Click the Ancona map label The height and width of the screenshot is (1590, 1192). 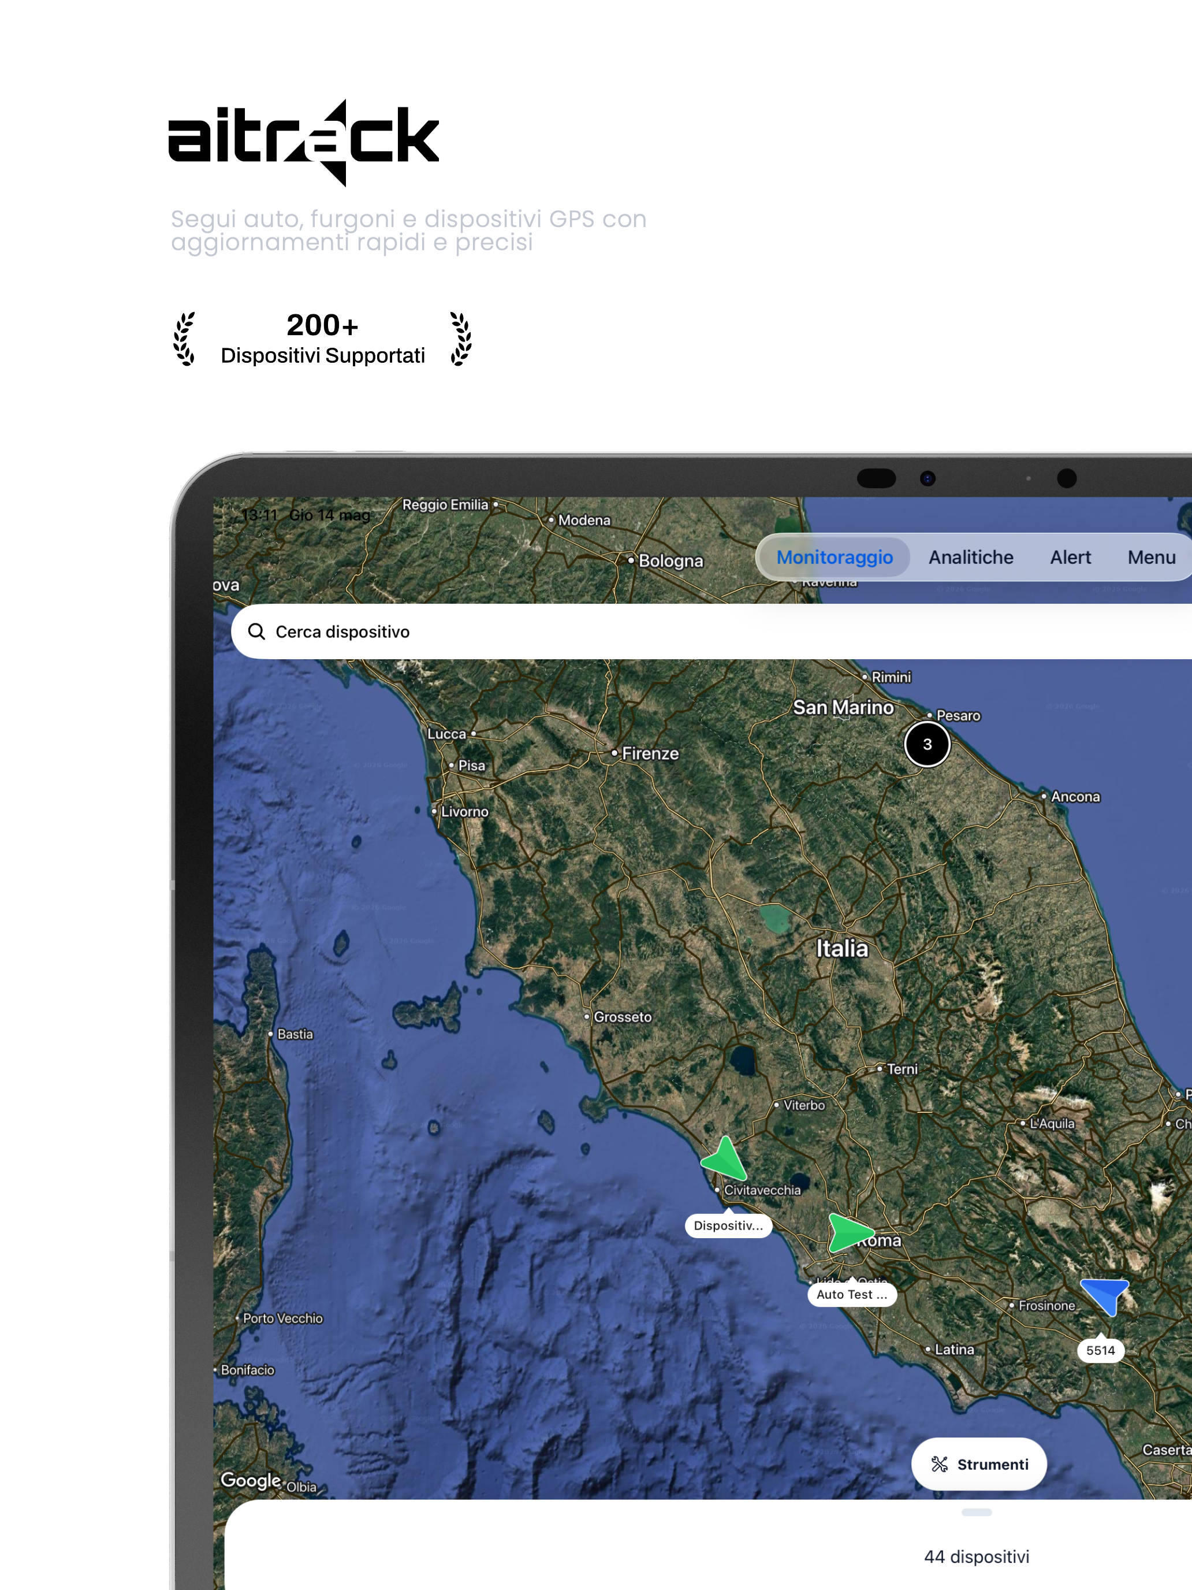[1075, 796]
